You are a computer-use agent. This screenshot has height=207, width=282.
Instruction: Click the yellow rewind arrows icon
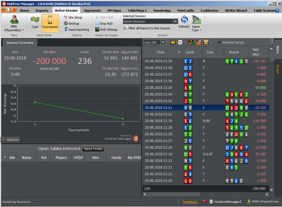173,42
